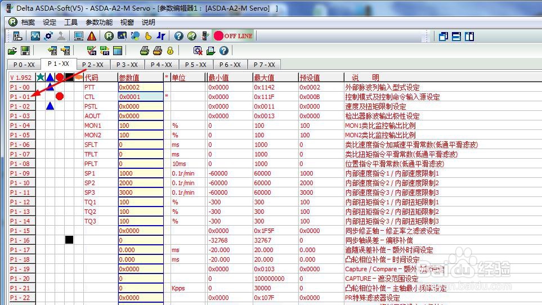
Task: Open the blue Jr toolbar tool
Action: pyautogui.click(x=161, y=36)
